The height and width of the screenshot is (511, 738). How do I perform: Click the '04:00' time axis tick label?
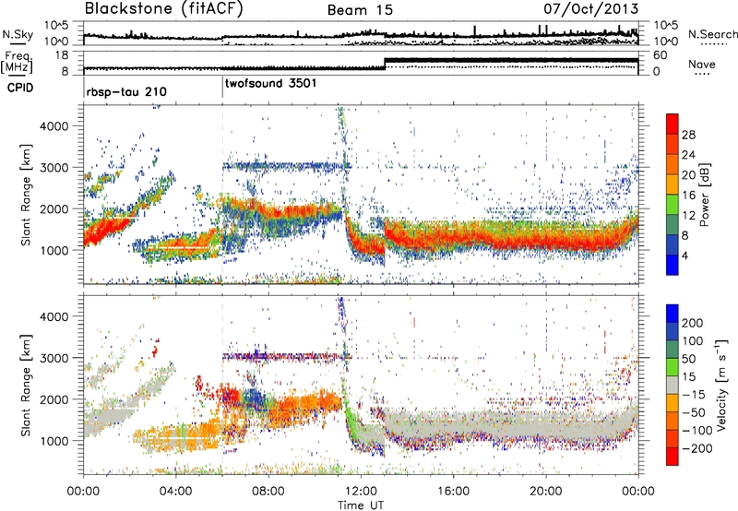(175, 492)
